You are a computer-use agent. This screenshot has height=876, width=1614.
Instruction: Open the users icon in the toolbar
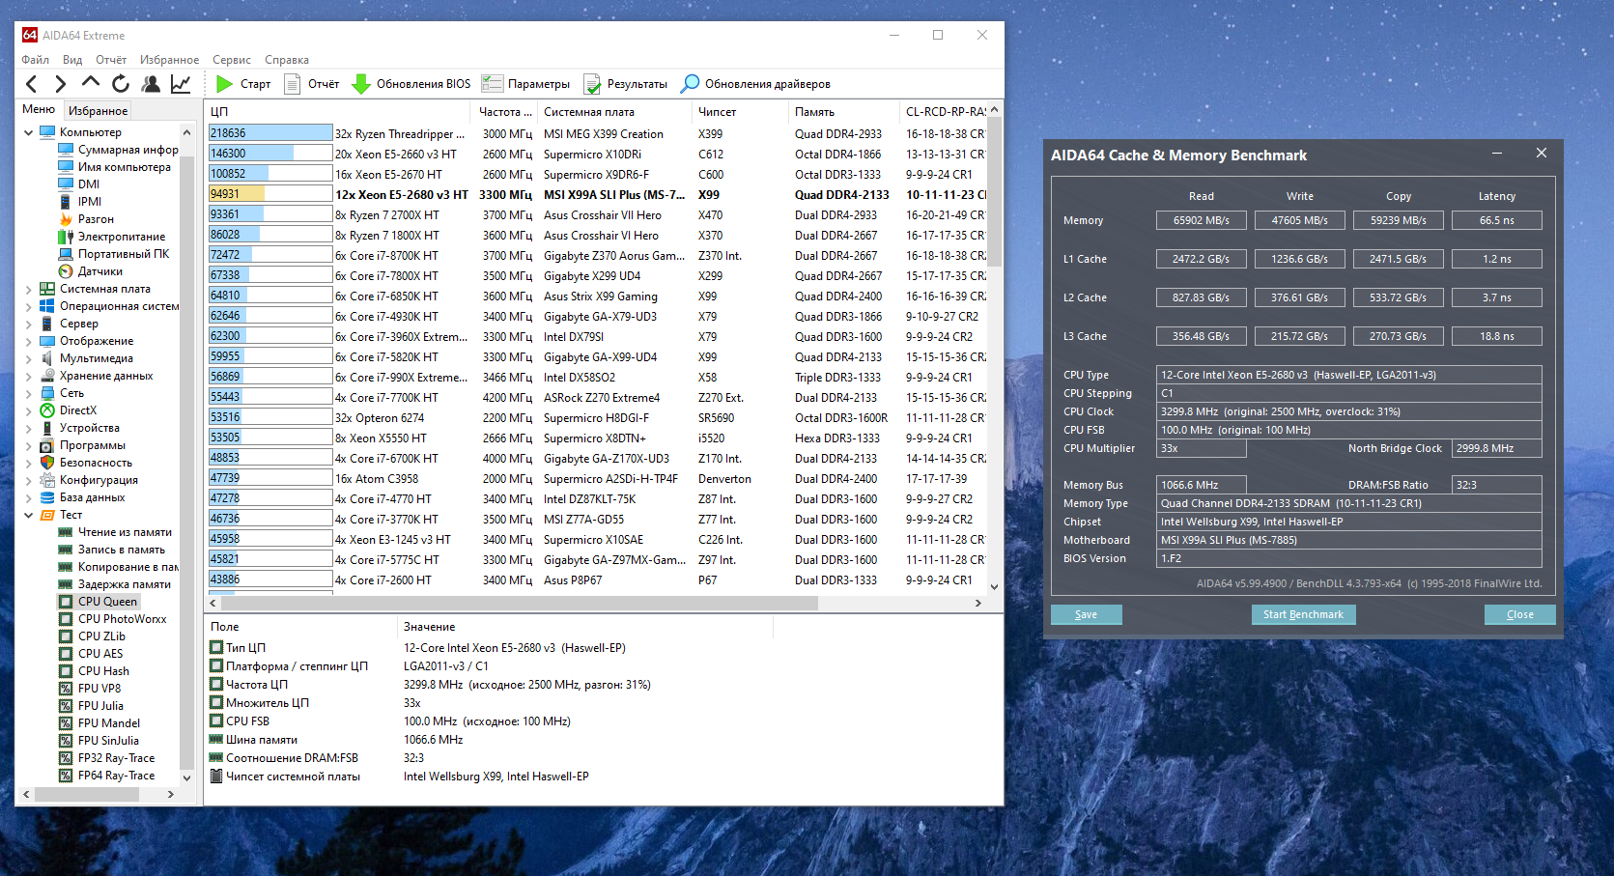(151, 84)
